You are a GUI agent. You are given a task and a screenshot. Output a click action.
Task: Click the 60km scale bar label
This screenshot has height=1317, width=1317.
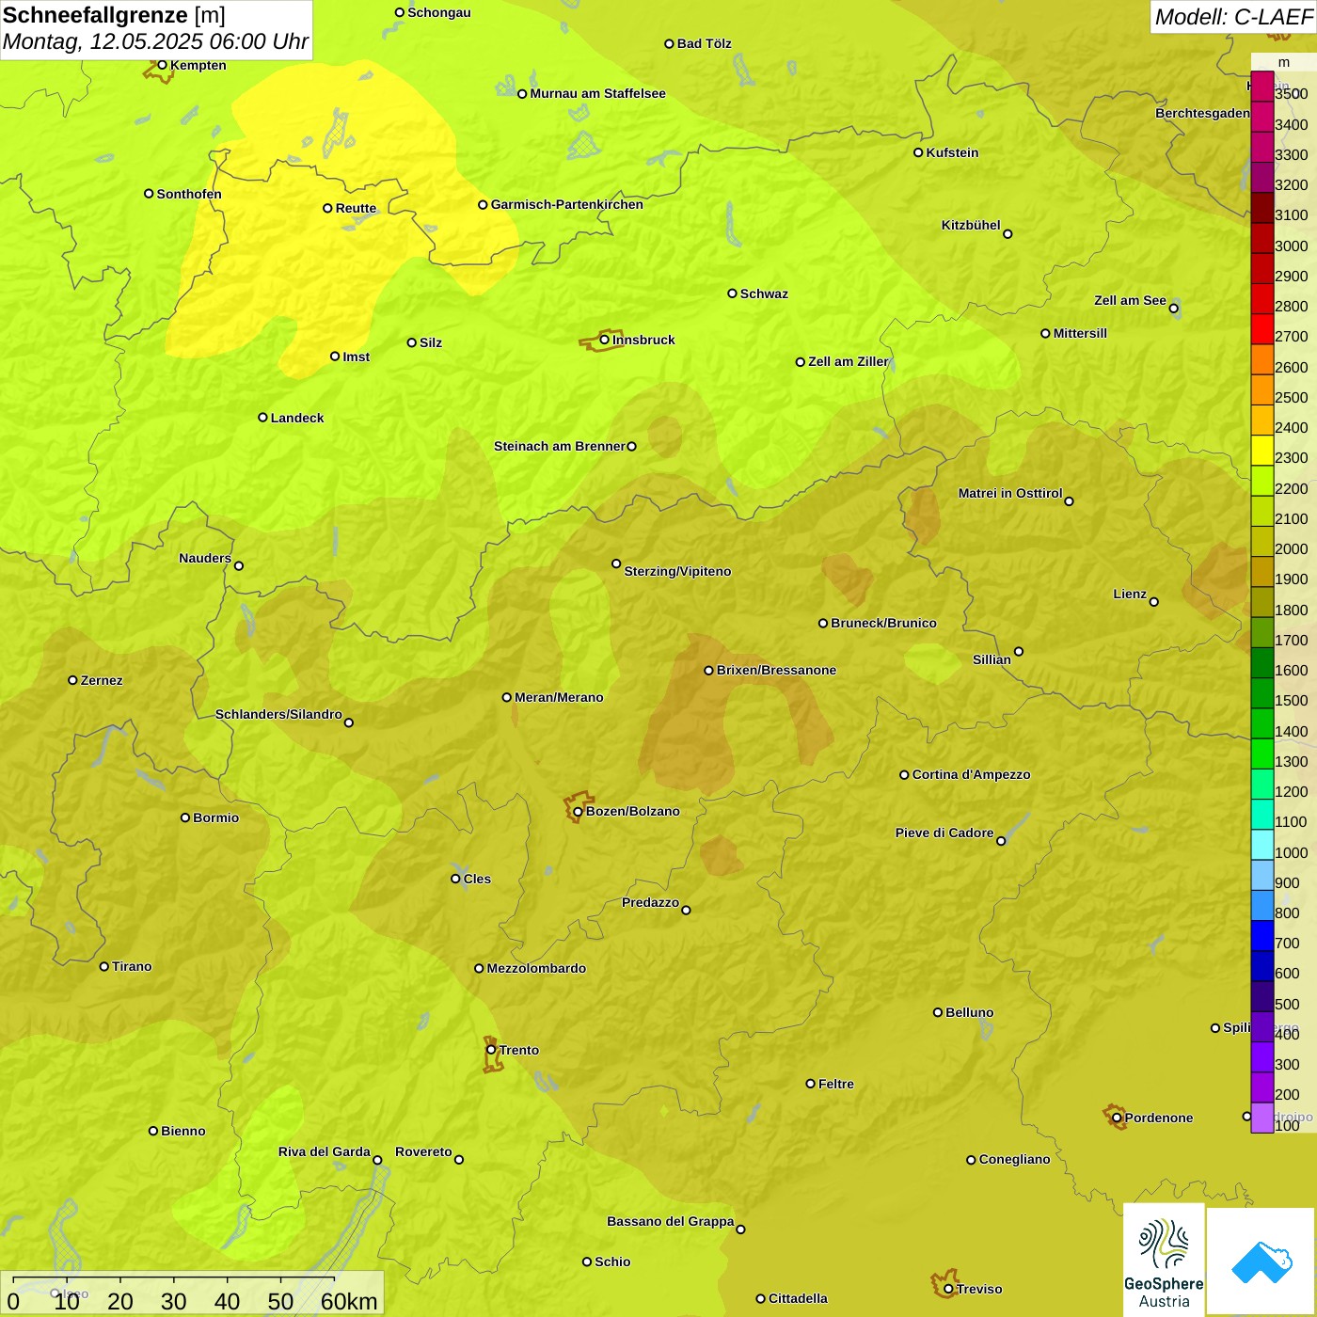349,1301
